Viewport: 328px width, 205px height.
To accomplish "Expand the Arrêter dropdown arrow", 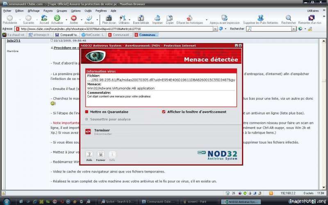I will 81,20.
